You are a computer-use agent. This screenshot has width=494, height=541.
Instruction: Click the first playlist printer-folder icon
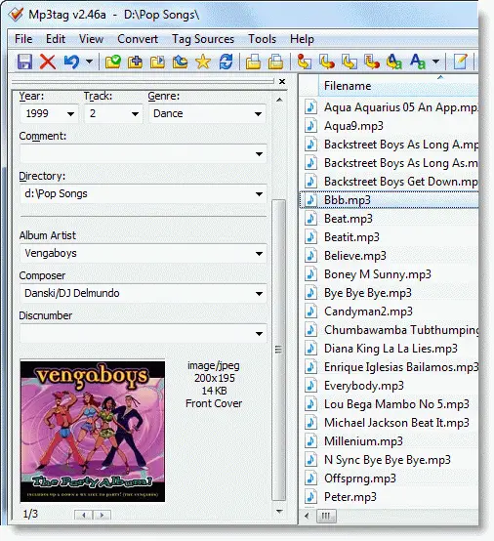point(253,62)
